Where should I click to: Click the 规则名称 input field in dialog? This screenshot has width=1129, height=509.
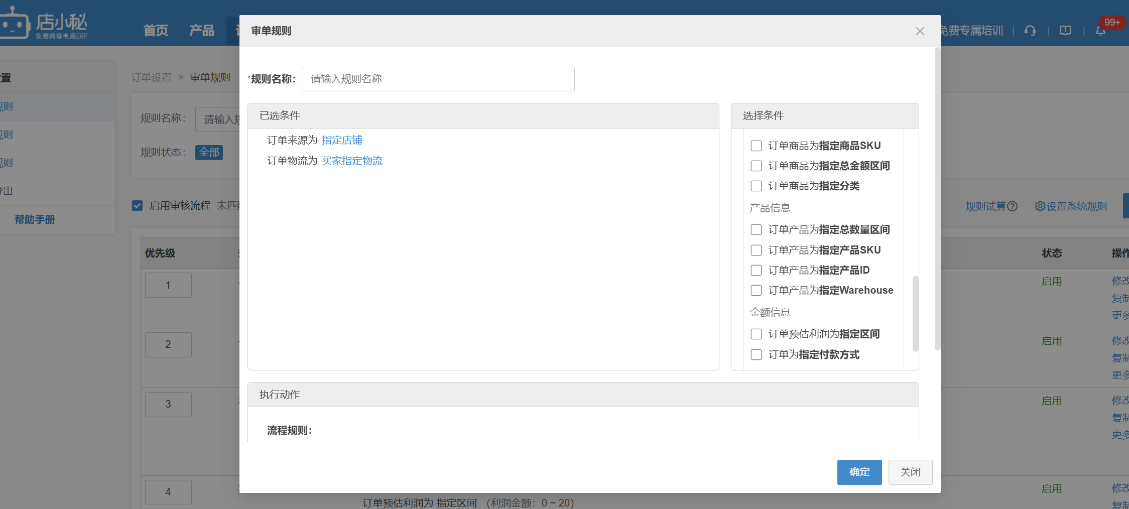(x=438, y=79)
